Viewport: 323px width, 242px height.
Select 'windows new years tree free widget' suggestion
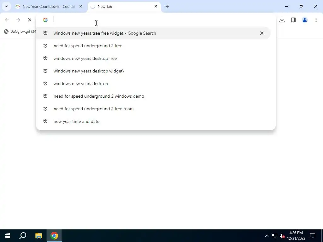tap(153, 33)
